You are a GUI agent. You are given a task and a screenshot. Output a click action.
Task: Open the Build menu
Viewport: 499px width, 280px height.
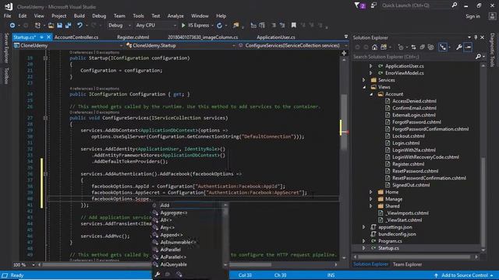79,16
